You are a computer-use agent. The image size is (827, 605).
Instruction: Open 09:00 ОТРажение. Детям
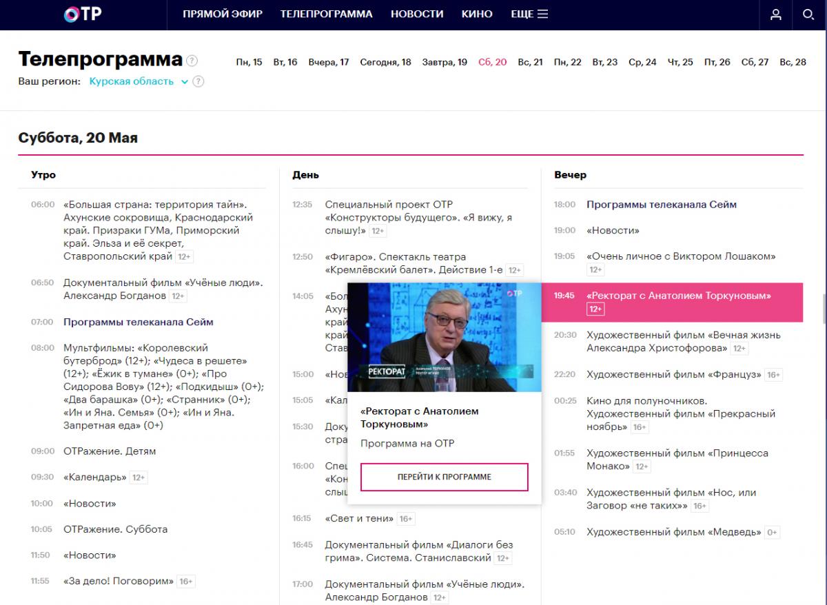(x=110, y=451)
